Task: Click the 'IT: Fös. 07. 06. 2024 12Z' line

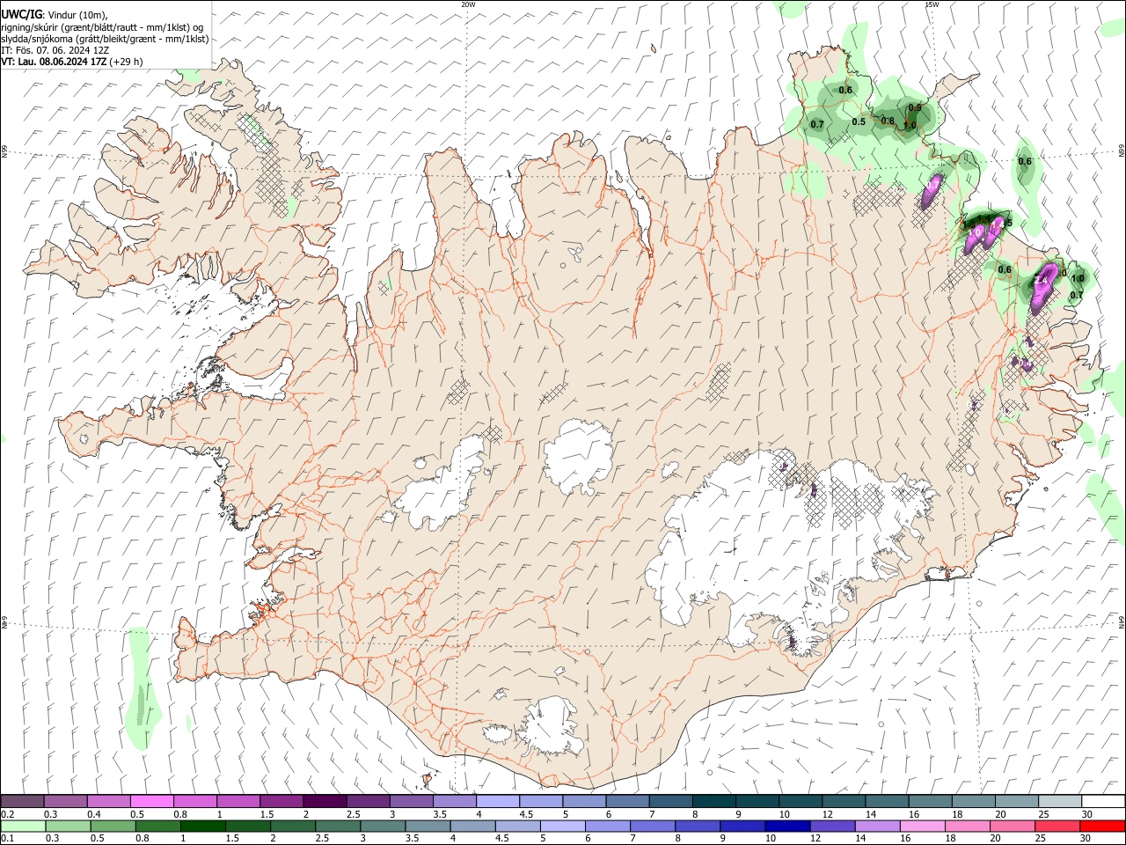Action: 55,50
